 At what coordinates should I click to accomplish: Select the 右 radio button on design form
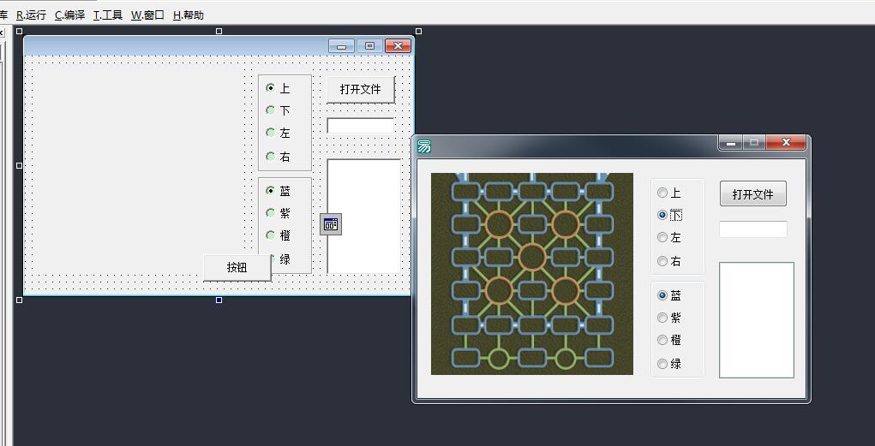coord(272,157)
